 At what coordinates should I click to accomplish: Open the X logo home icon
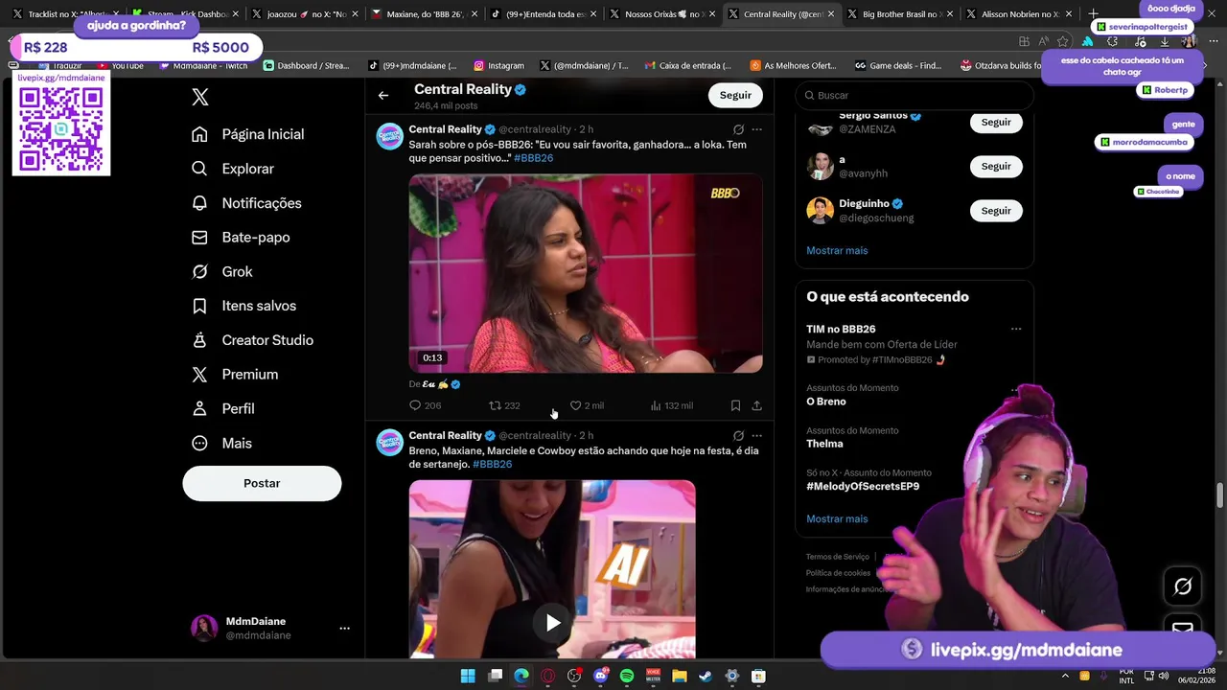(200, 97)
